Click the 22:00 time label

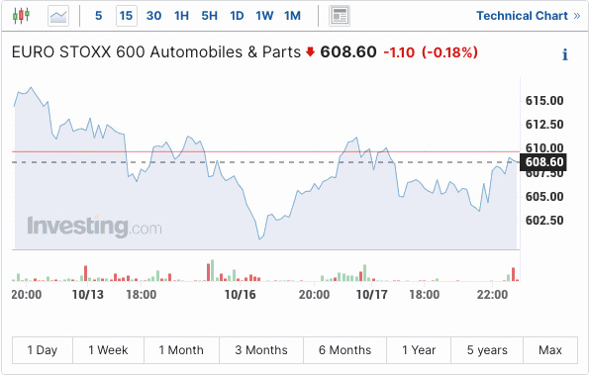coord(492,295)
